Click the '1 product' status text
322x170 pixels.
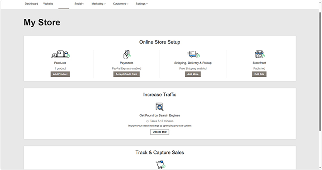[x=60, y=68]
